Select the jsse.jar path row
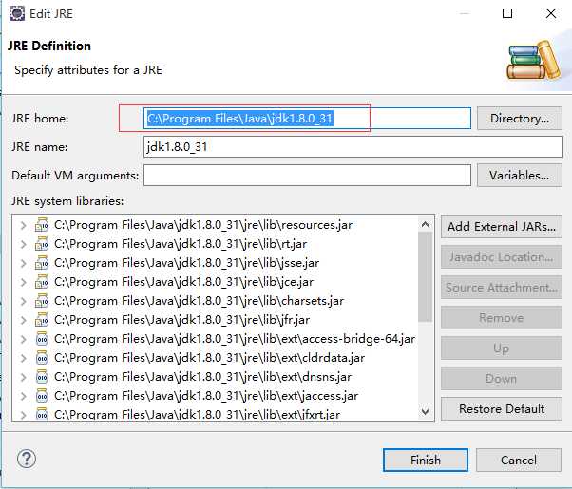Screen dimensions: 572x489 pyautogui.click(x=186, y=263)
